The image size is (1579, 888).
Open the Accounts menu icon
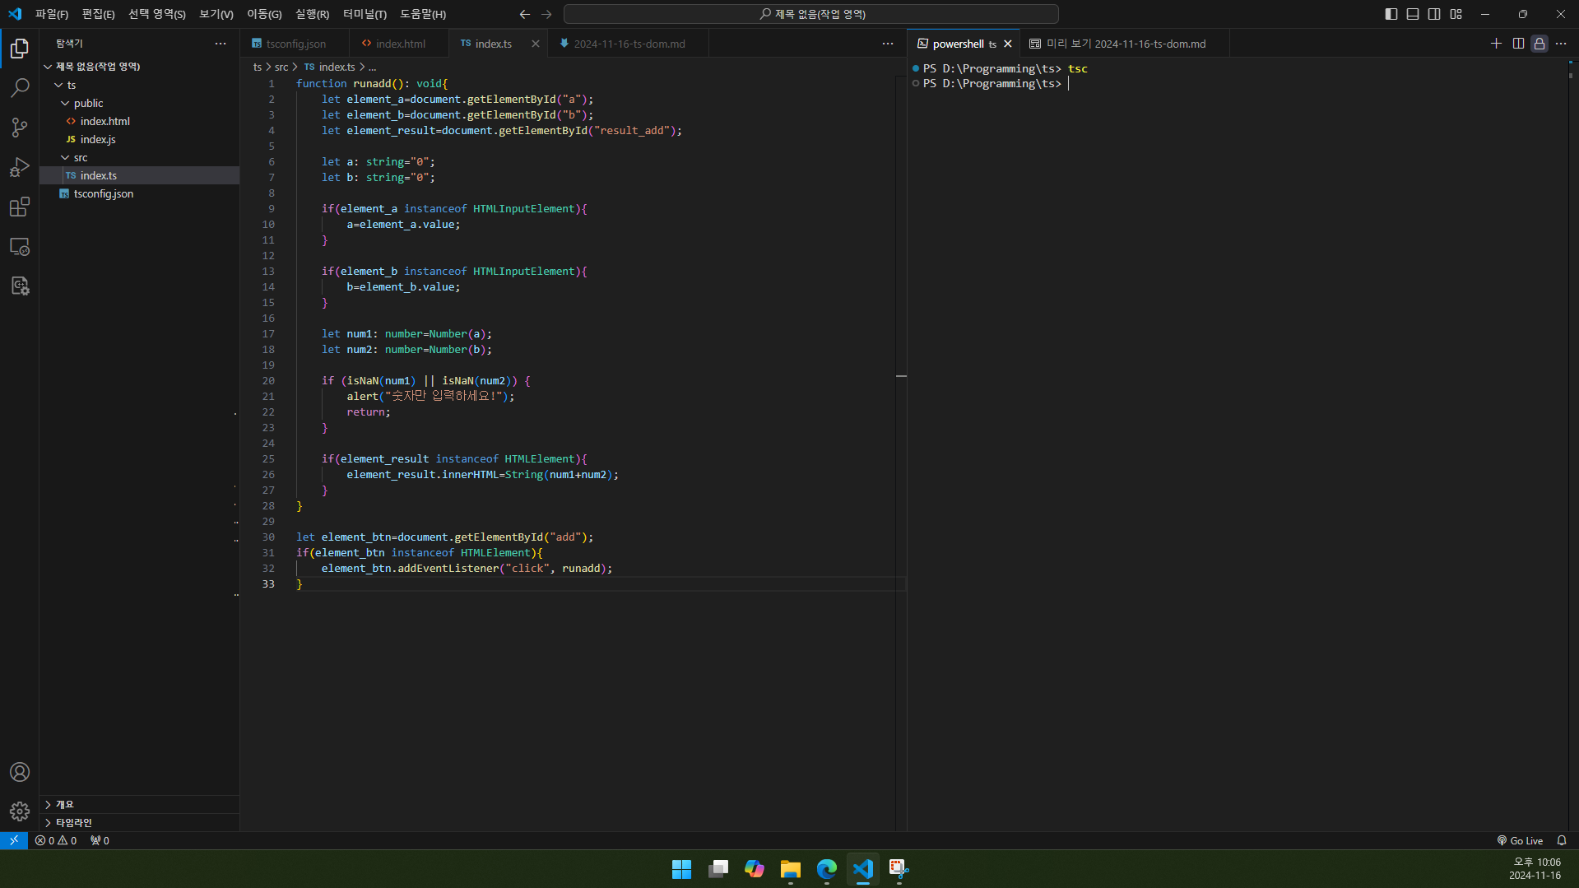[x=20, y=772]
